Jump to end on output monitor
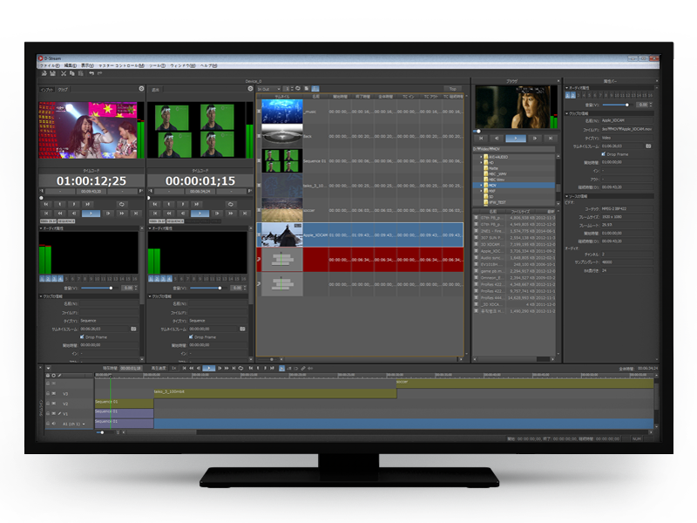This screenshot has height=523, width=697. [x=245, y=214]
